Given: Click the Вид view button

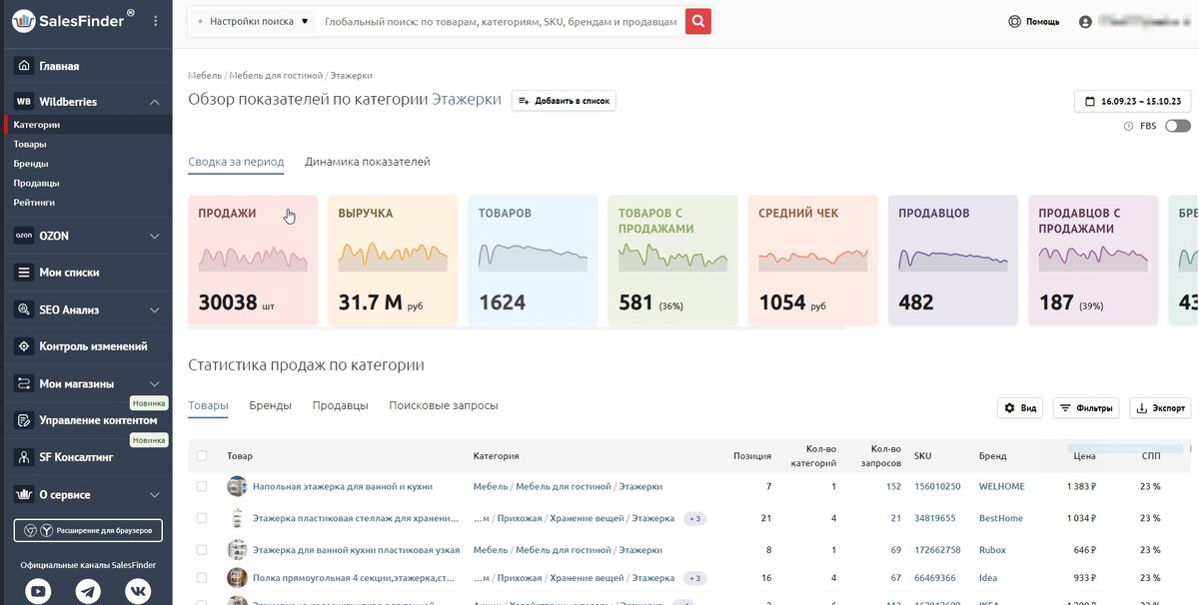Looking at the screenshot, I should (x=1021, y=407).
